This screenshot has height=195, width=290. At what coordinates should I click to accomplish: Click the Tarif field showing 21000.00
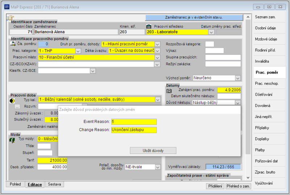[x=52, y=160]
